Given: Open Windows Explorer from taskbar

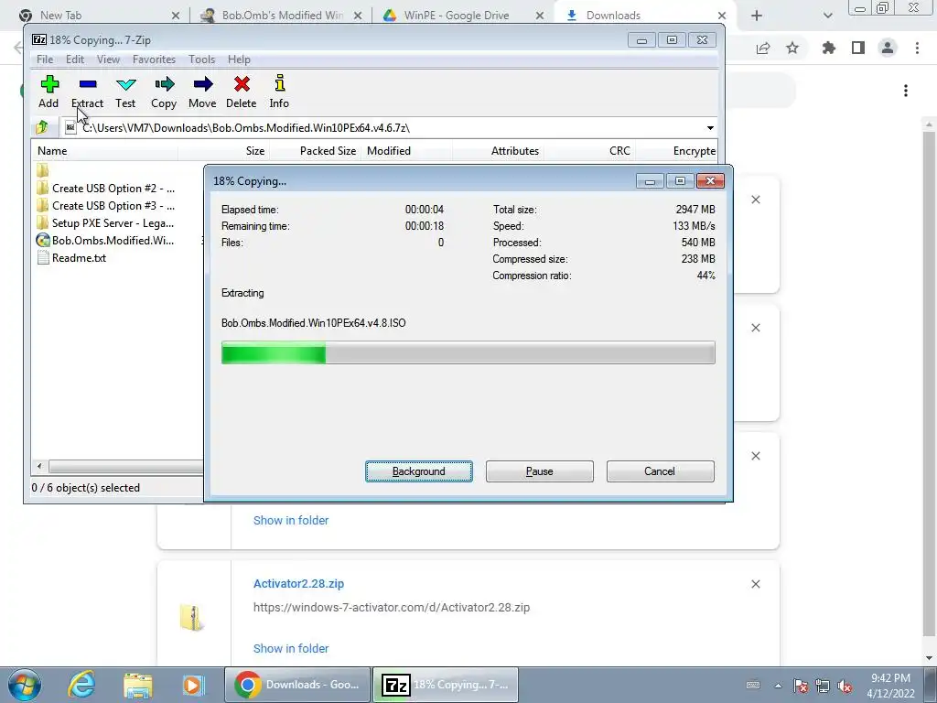Looking at the screenshot, I should click(137, 685).
